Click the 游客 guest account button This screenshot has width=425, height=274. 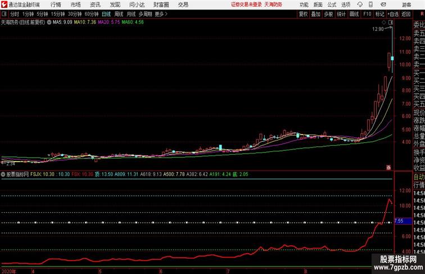(x=406, y=5)
